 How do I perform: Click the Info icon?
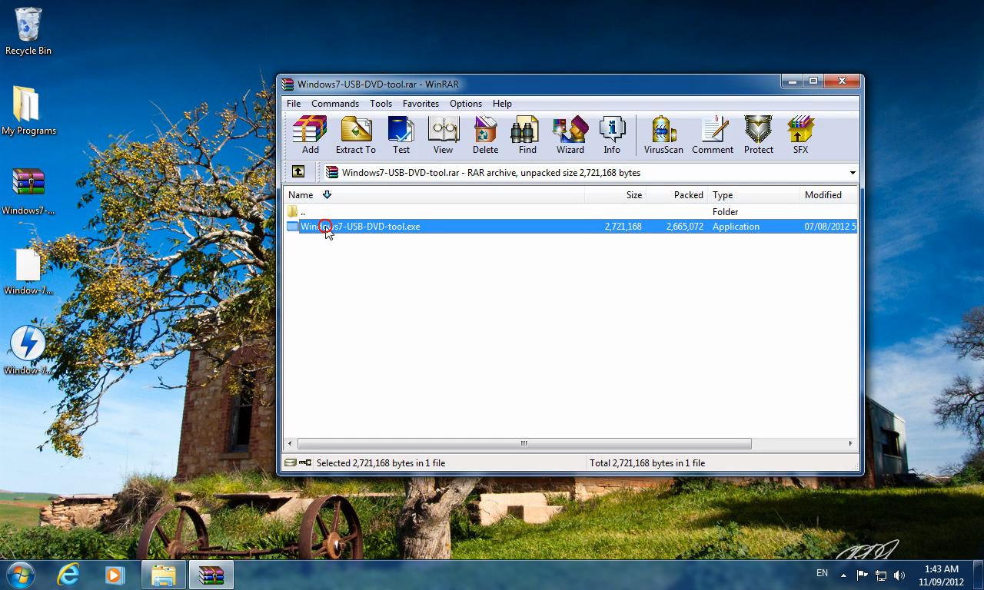(x=612, y=134)
